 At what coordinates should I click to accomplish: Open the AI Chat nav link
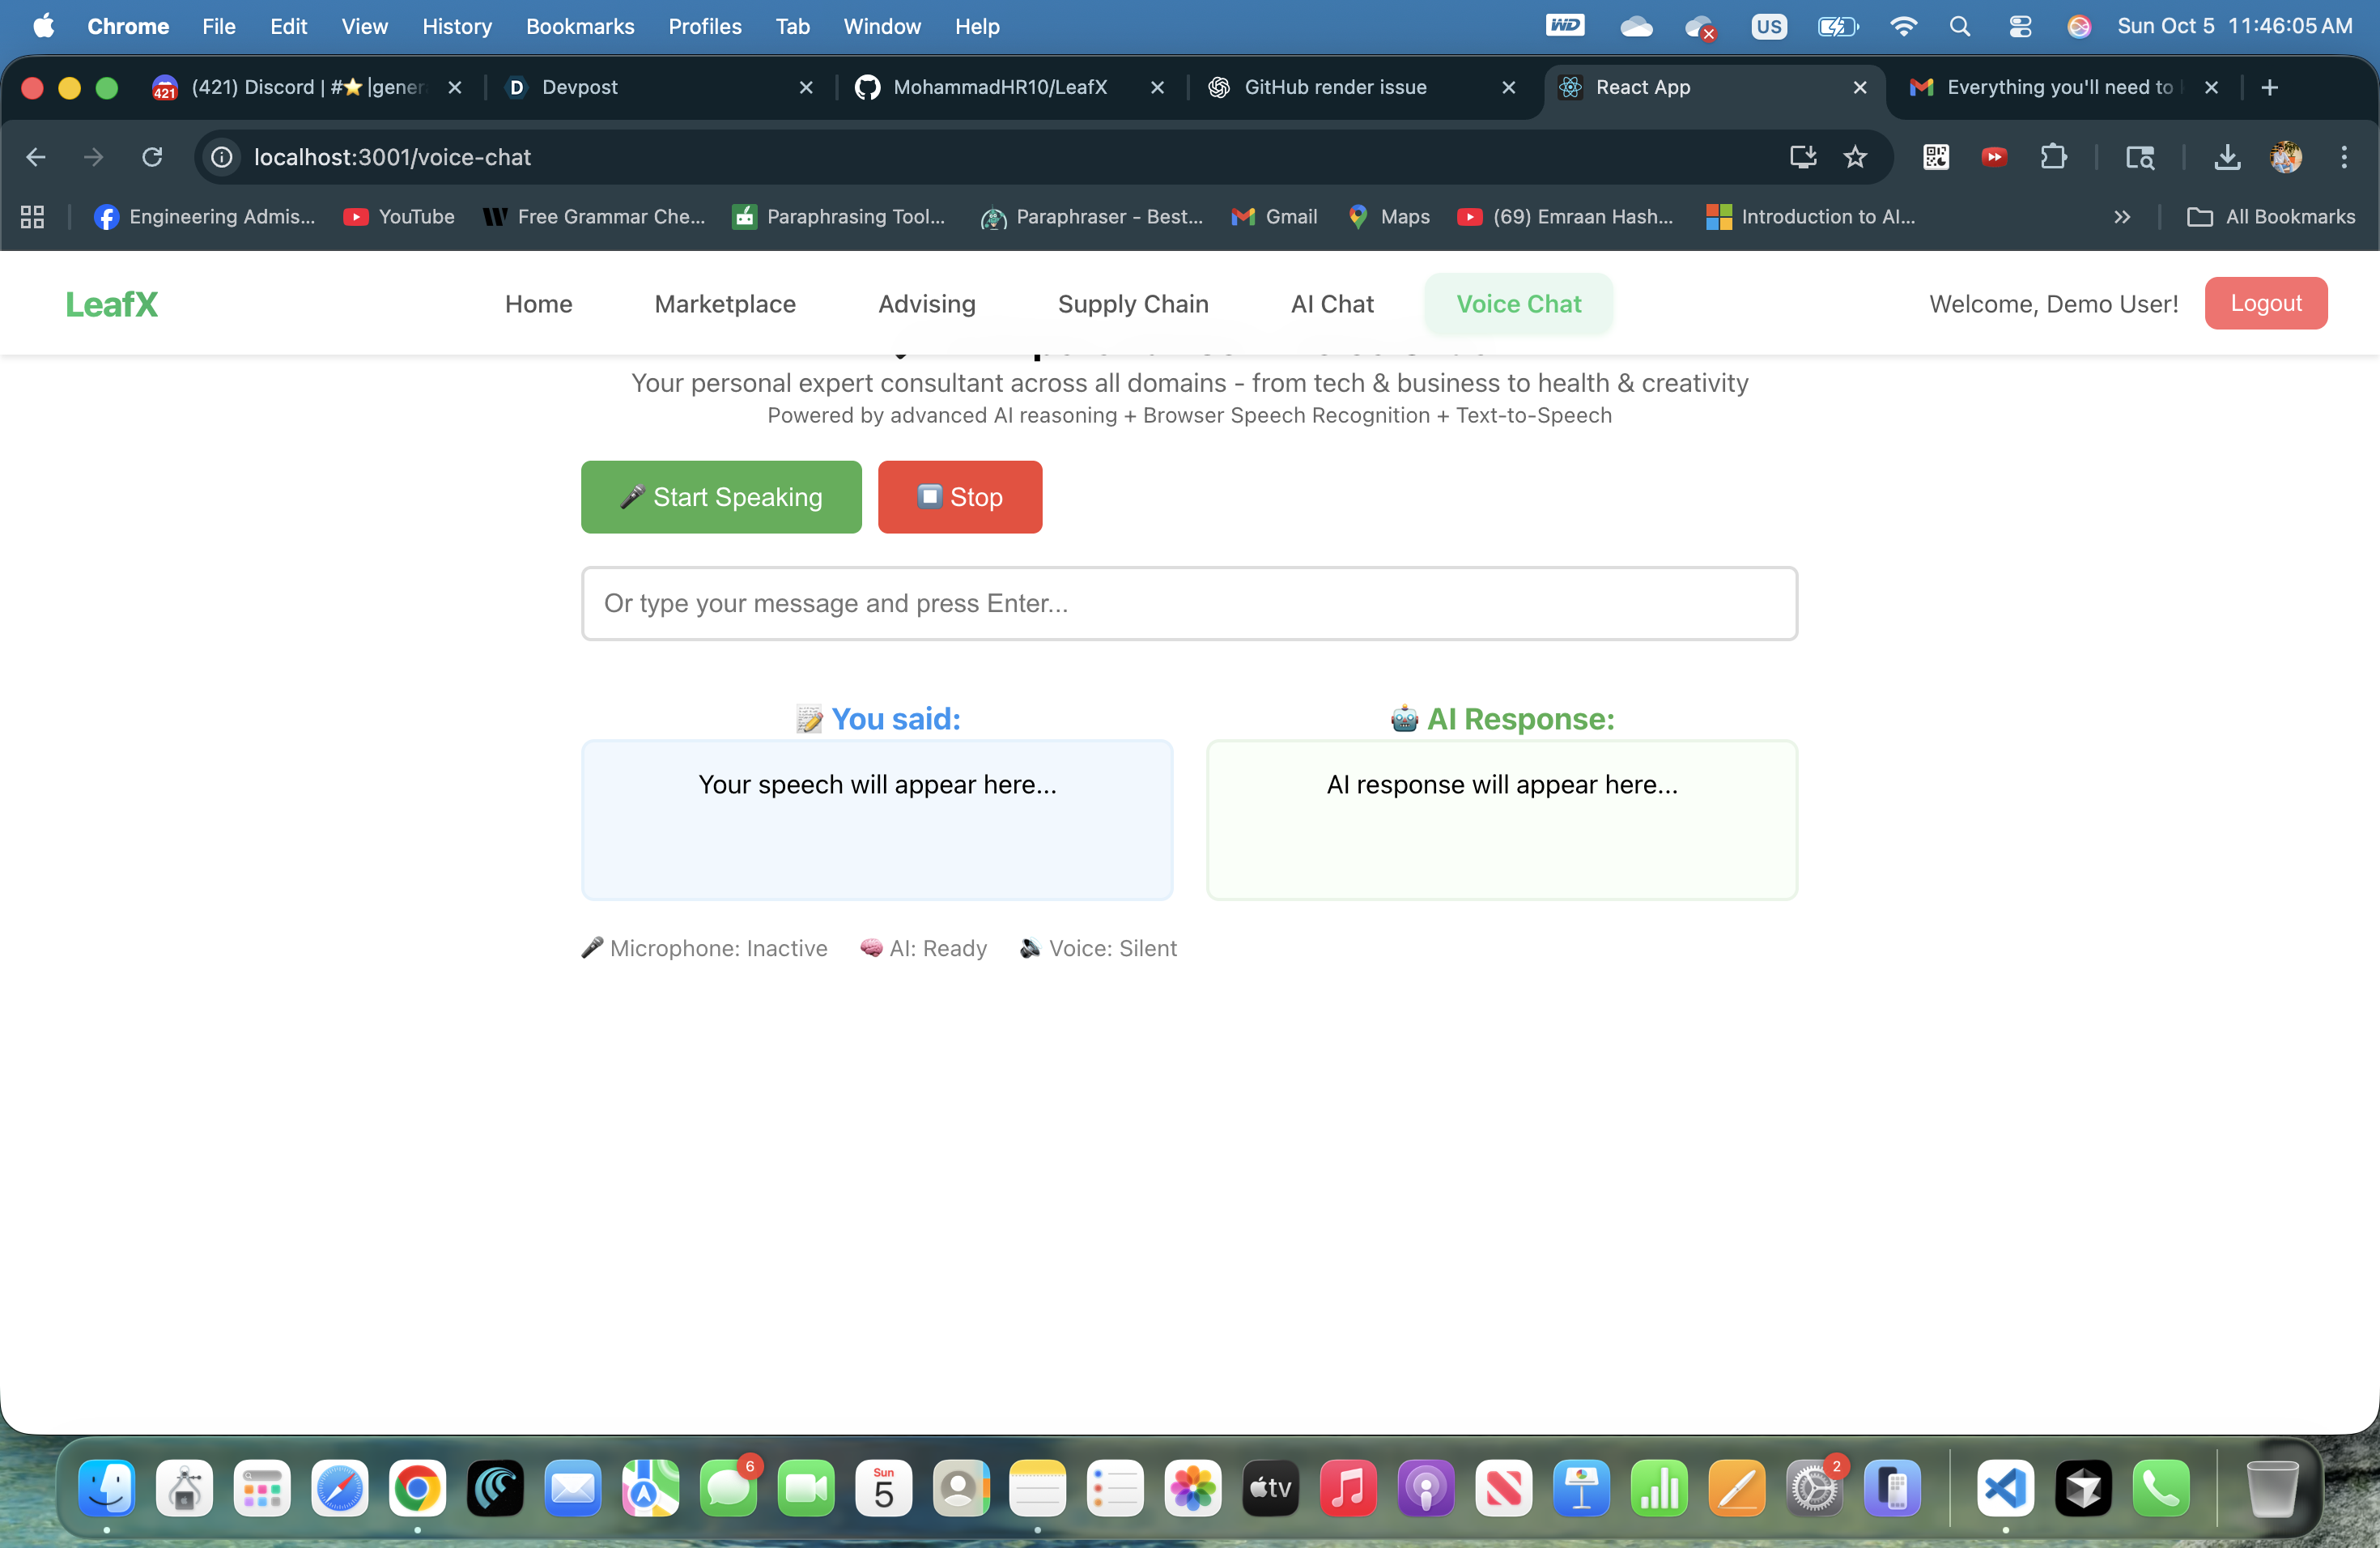[x=1332, y=304]
